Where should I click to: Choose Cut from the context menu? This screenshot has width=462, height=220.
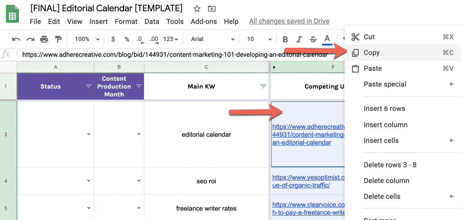403,37
